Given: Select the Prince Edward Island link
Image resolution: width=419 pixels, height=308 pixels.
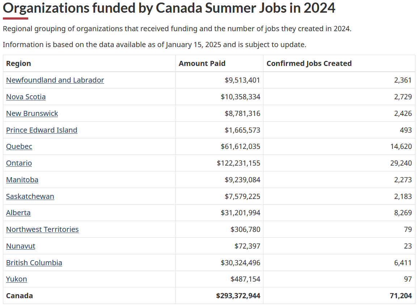Looking at the screenshot, I should point(42,130).
